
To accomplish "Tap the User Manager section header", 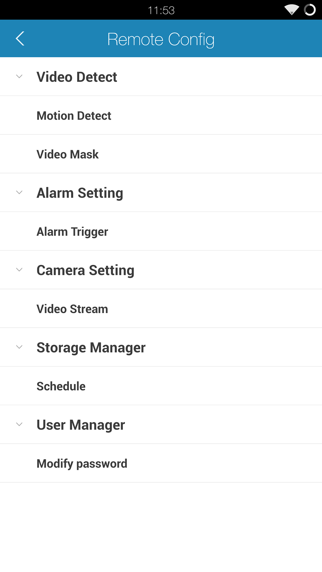I will click(x=80, y=425).
